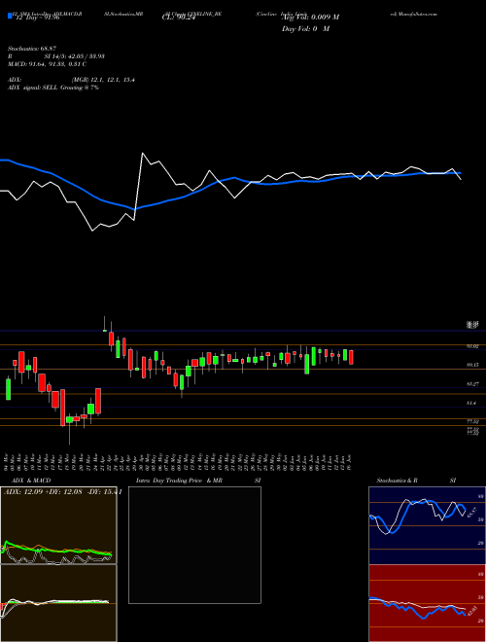This screenshot has height=642, width=486.
Task: Click the last red candlestick on the chart
Action: (x=351, y=357)
